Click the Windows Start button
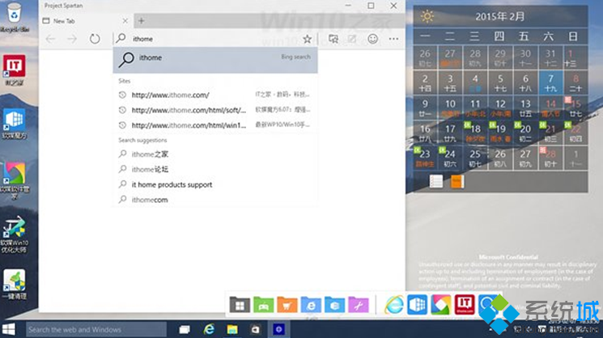The width and height of the screenshot is (603, 338). coord(8,329)
